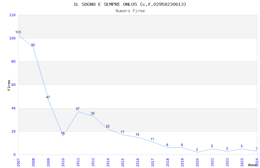
Task: Click y-axis tick label 100
Action: click(13, 38)
